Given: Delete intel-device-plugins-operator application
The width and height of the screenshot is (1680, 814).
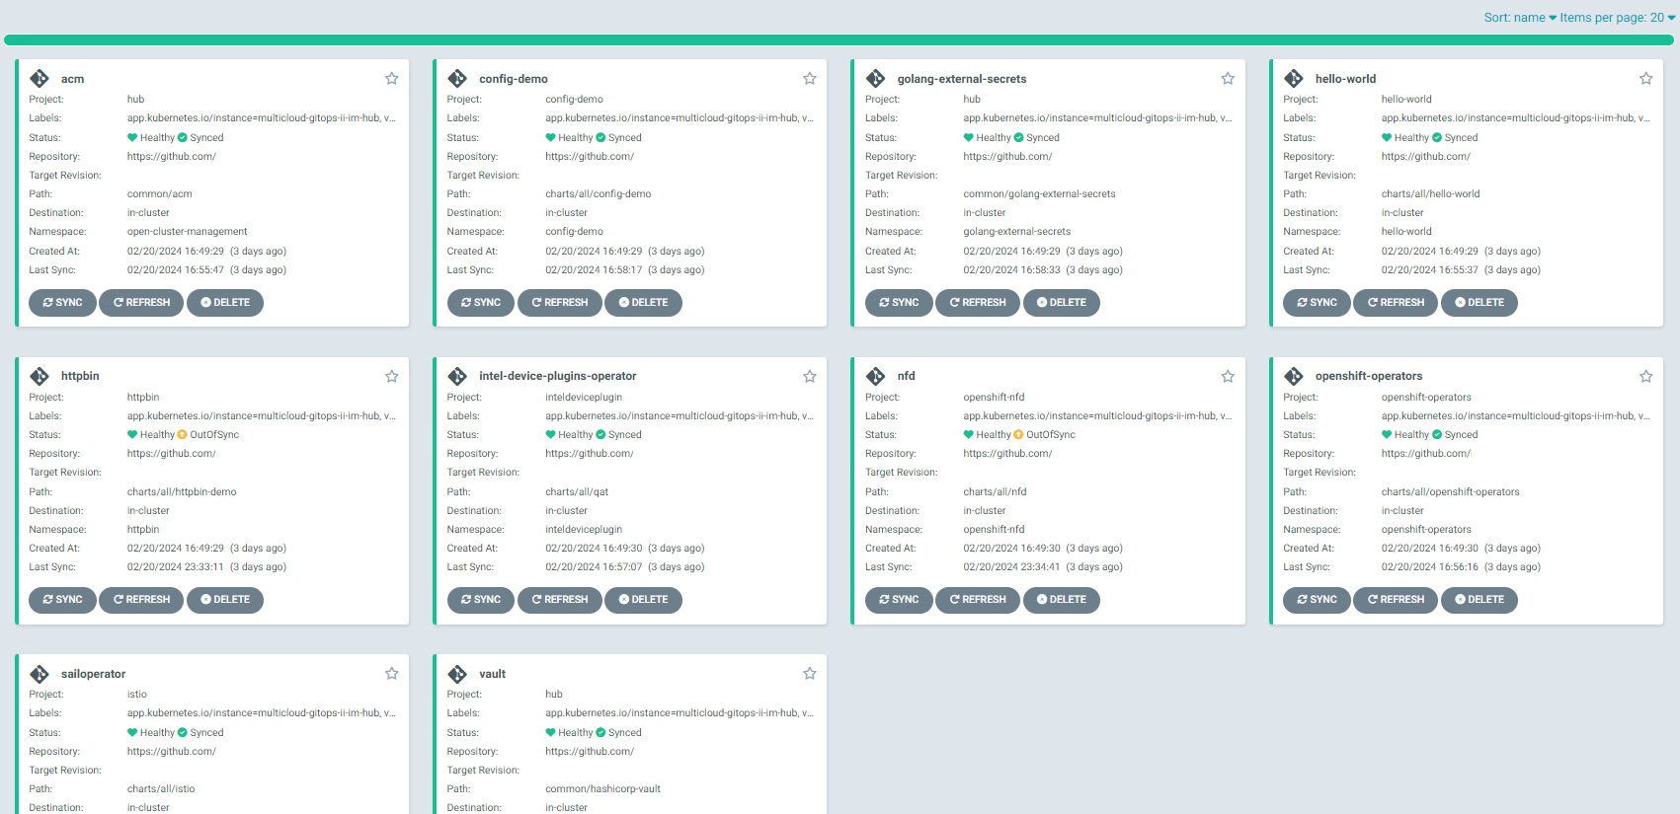Looking at the screenshot, I should click(643, 600).
